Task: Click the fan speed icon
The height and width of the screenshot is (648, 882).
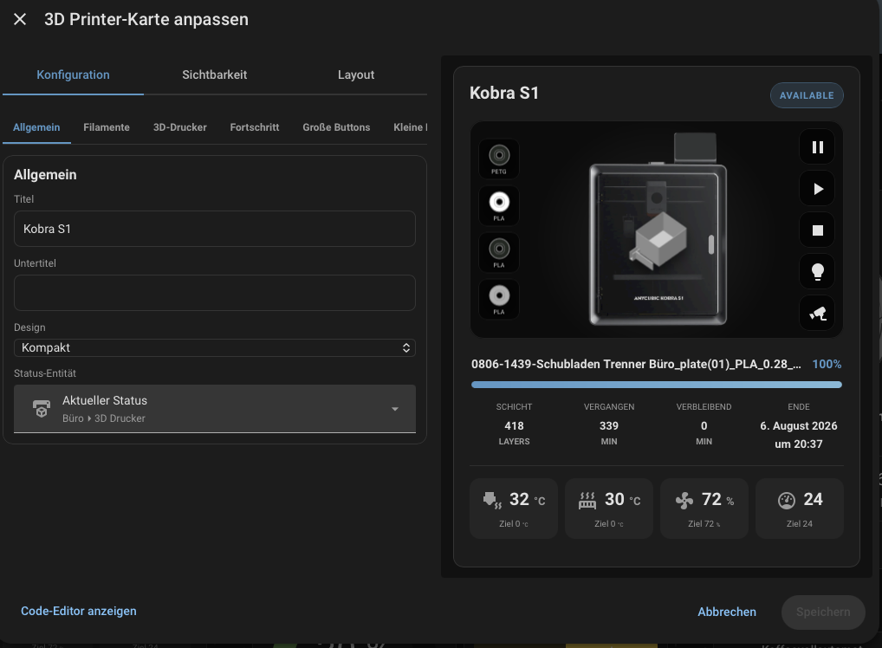Action: tap(684, 500)
